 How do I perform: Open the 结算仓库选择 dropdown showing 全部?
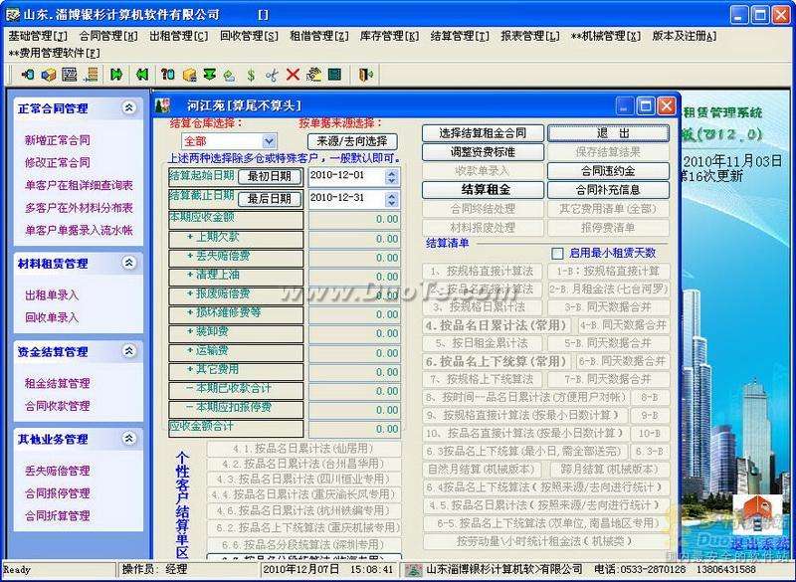point(269,140)
